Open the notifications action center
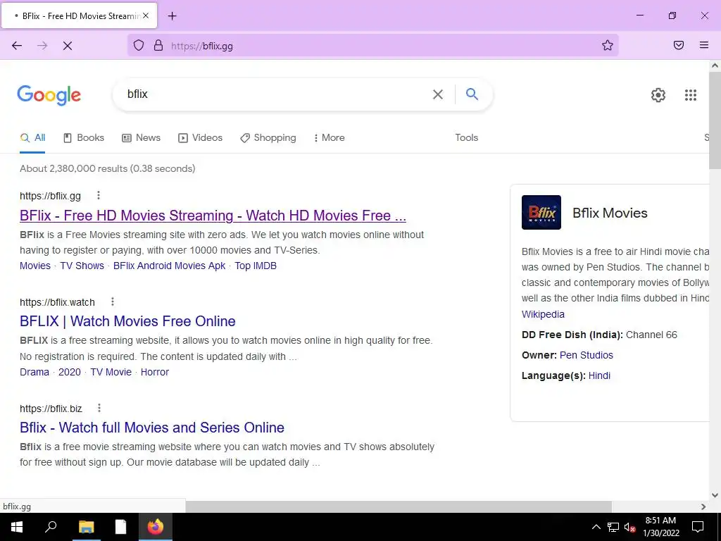This screenshot has width=721, height=541. click(x=698, y=527)
